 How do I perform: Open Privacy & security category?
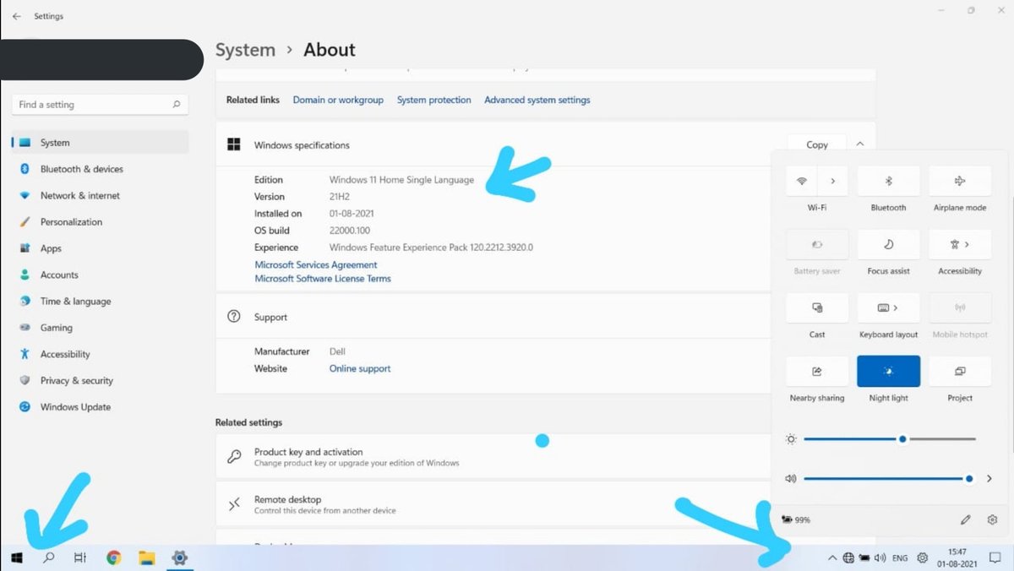click(x=101, y=380)
